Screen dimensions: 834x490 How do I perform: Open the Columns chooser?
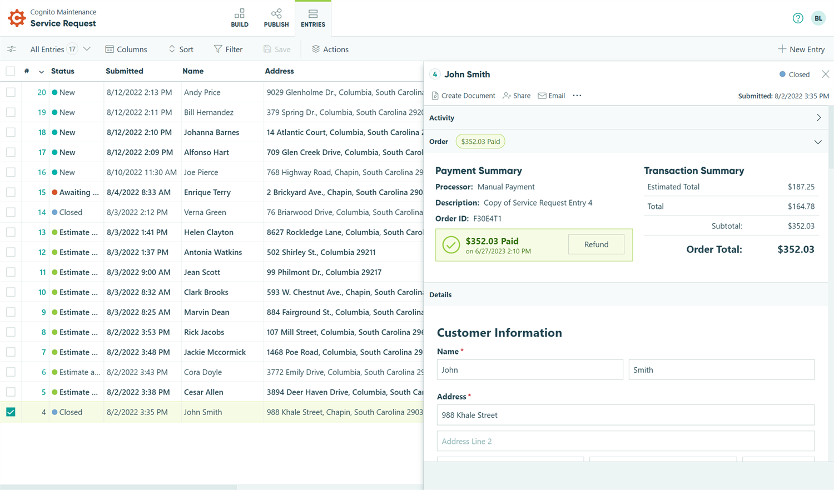126,49
